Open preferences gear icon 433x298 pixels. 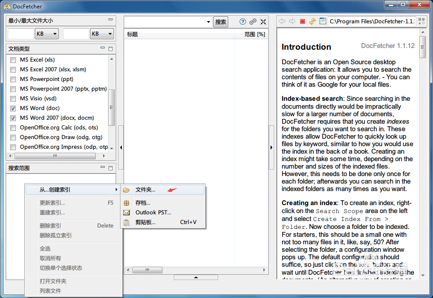pos(252,22)
